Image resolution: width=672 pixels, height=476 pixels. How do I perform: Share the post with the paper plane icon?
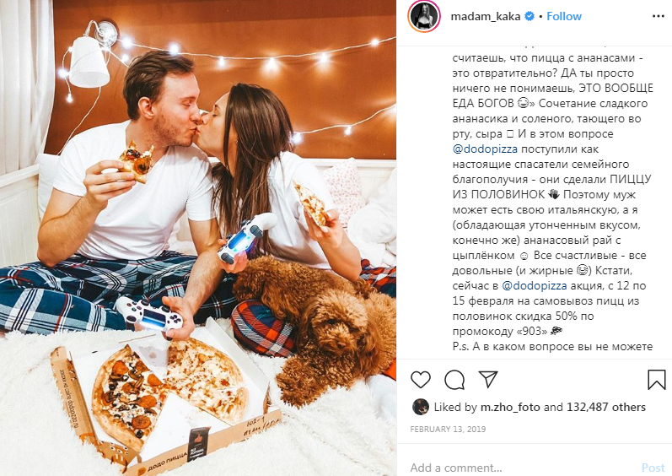(x=488, y=379)
